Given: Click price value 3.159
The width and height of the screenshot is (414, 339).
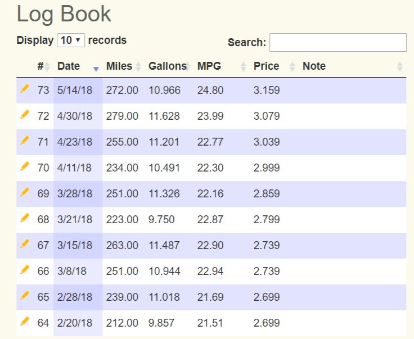Looking at the screenshot, I should (x=267, y=90).
